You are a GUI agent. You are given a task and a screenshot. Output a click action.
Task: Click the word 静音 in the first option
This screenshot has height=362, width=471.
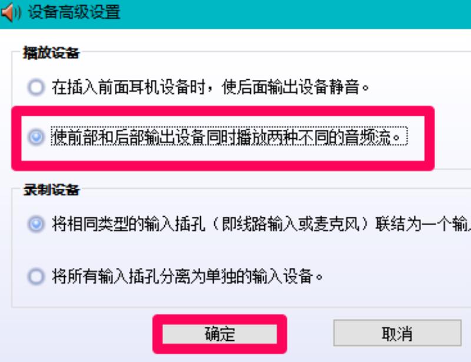pos(344,88)
